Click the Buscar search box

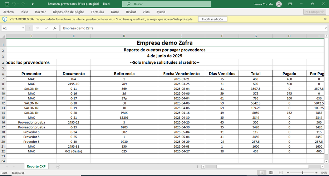(166, 4)
